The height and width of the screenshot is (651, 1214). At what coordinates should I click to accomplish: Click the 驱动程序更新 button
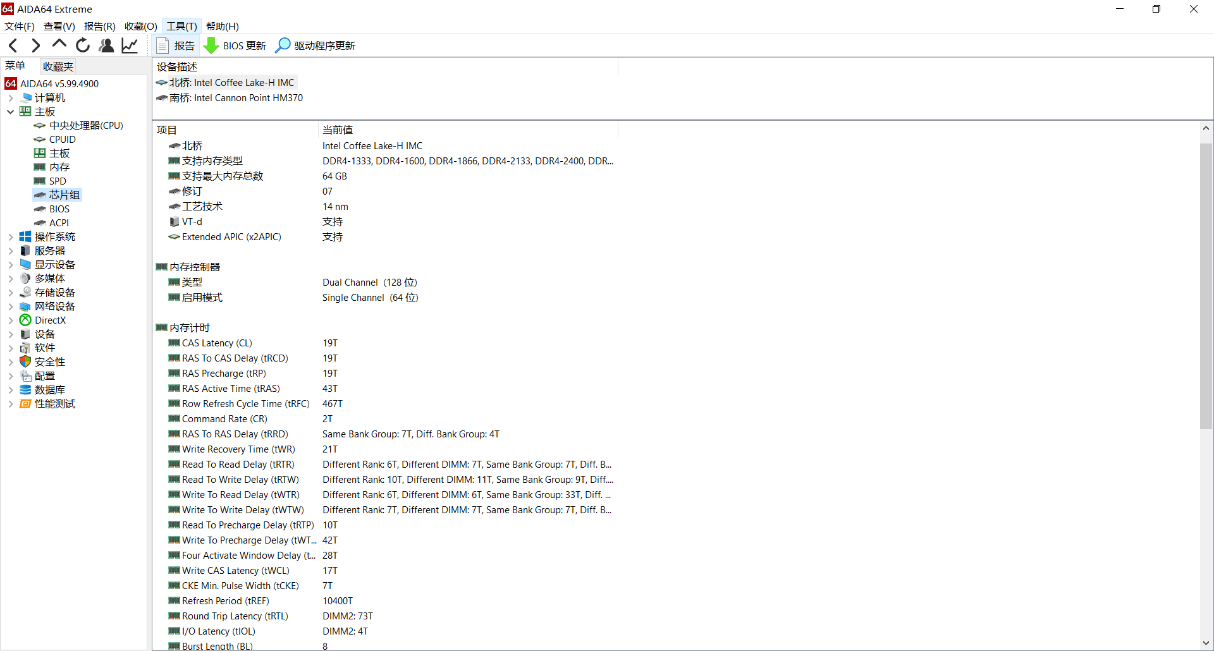(x=316, y=46)
